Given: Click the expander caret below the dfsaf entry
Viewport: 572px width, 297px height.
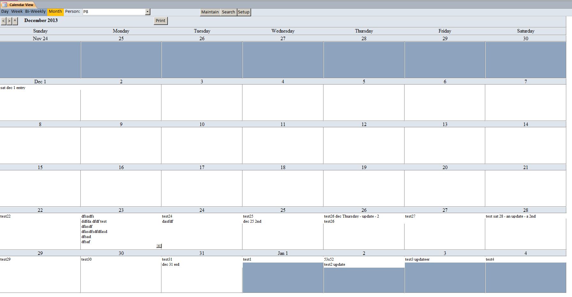Looking at the screenshot, I should click(159, 246).
